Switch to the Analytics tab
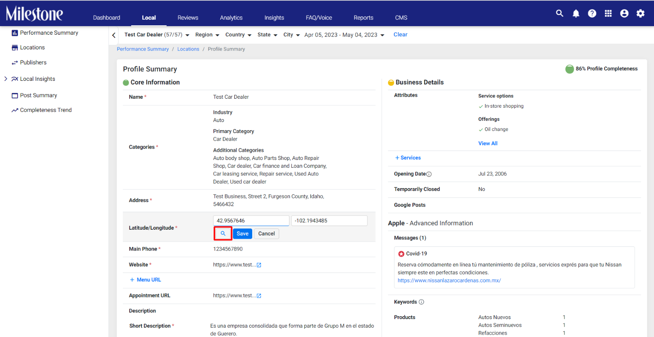Viewport: 654px width, 337px height. point(231,18)
